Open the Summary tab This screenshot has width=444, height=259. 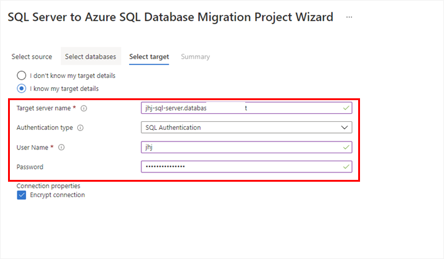[x=195, y=56]
